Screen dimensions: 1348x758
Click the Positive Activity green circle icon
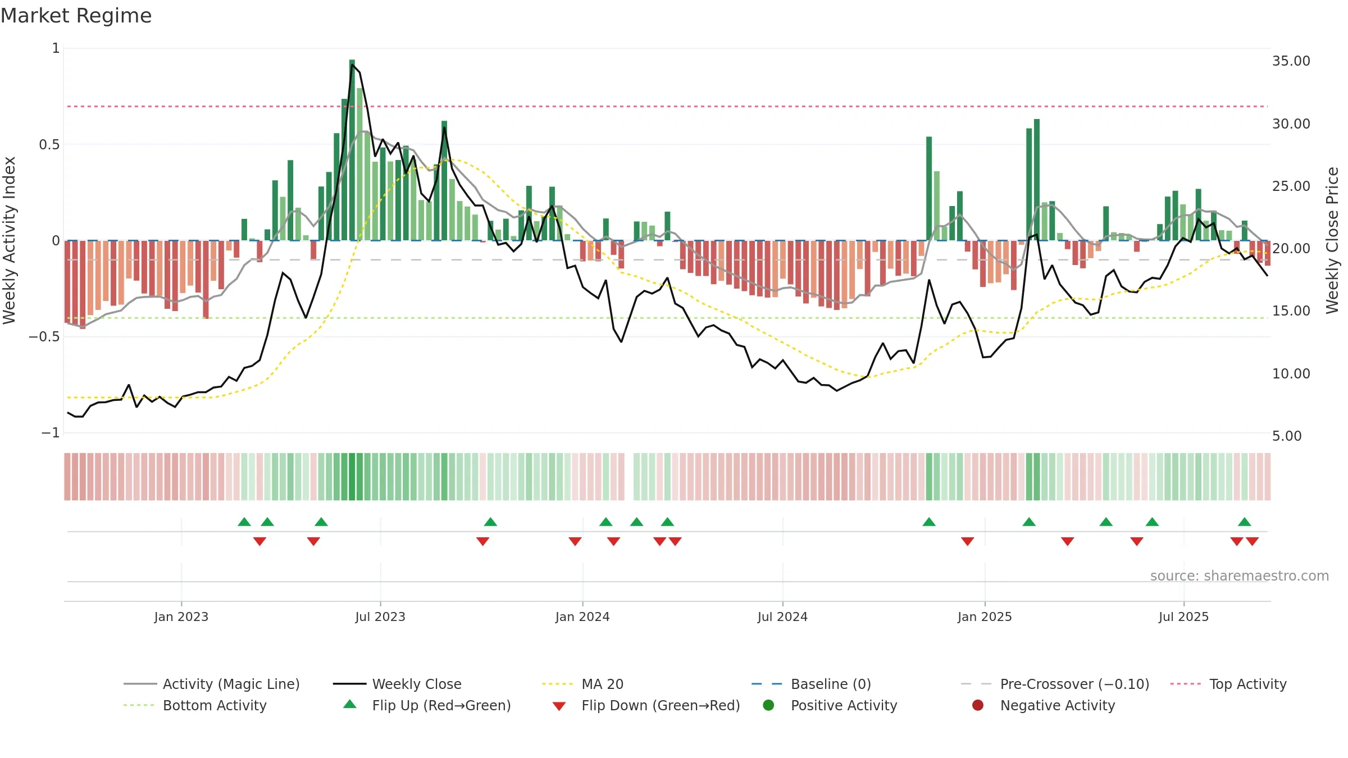click(768, 705)
